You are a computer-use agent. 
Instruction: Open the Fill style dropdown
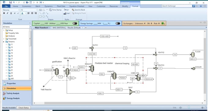(66, 10)
